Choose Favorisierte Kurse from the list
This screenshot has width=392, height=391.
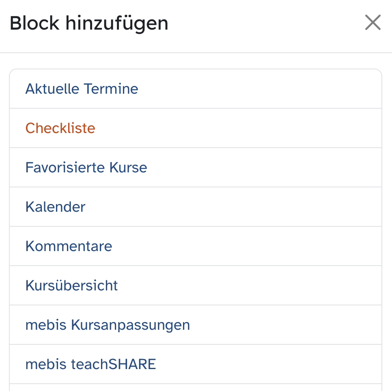pos(86,168)
